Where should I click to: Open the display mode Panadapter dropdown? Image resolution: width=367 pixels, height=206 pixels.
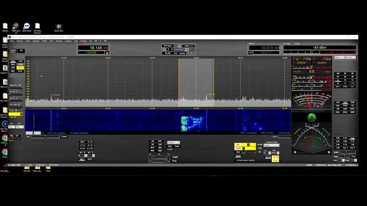(x=173, y=142)
